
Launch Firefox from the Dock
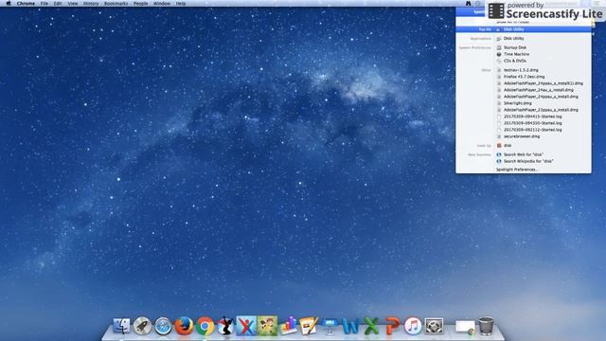point(184,326)
